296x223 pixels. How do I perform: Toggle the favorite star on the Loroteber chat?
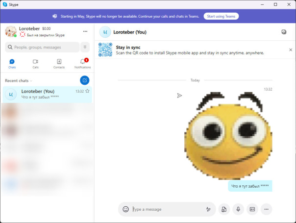click(x=87, y=91)
